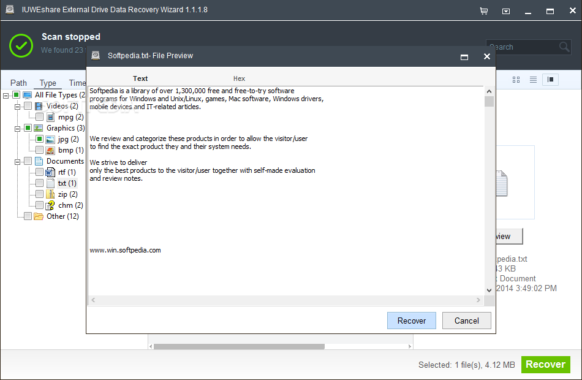This screenshot has height=380, width=582.
Task: Click the File Preview dialog app icon
Action: pos(96,56)
